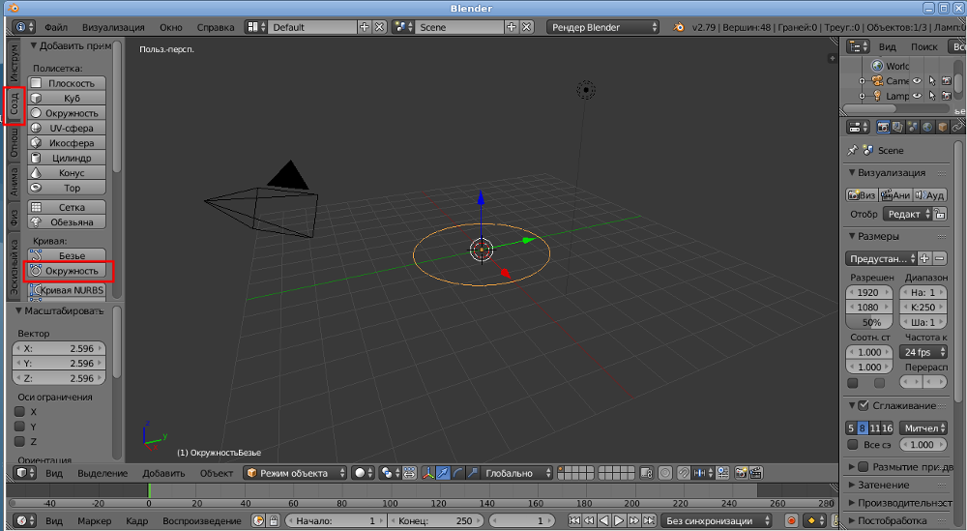Open the World properties tab icon
This screenshot has width=967, height=531.
pos(927,127)
